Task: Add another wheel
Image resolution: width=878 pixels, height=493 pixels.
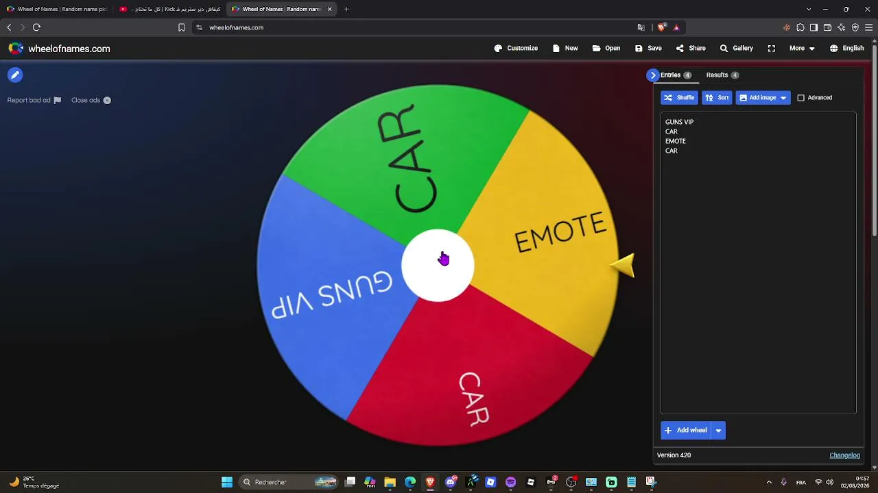Action: [686, 431]
